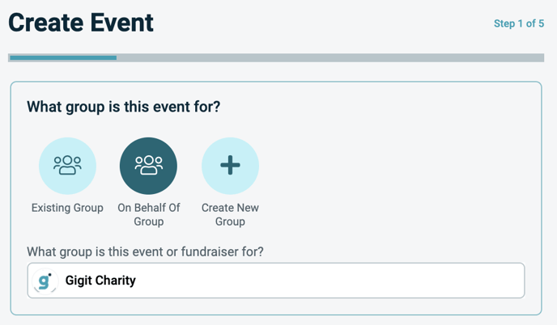Click the Gigit Charity logo icon
557x325 pixels.
[x=45, y=281]
